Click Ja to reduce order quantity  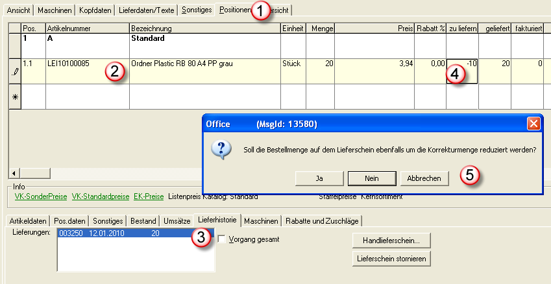[319, 178]
